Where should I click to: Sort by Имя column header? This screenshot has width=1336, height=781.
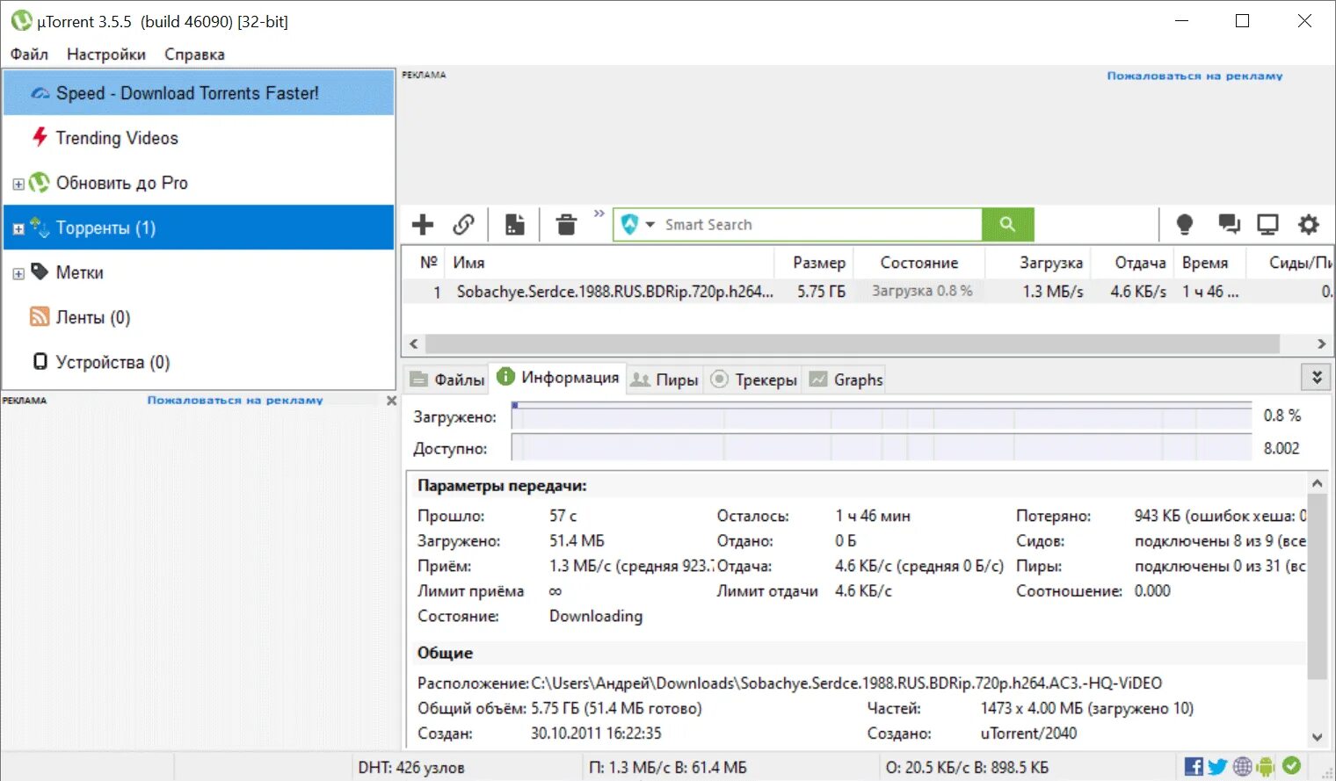[610, 263]
